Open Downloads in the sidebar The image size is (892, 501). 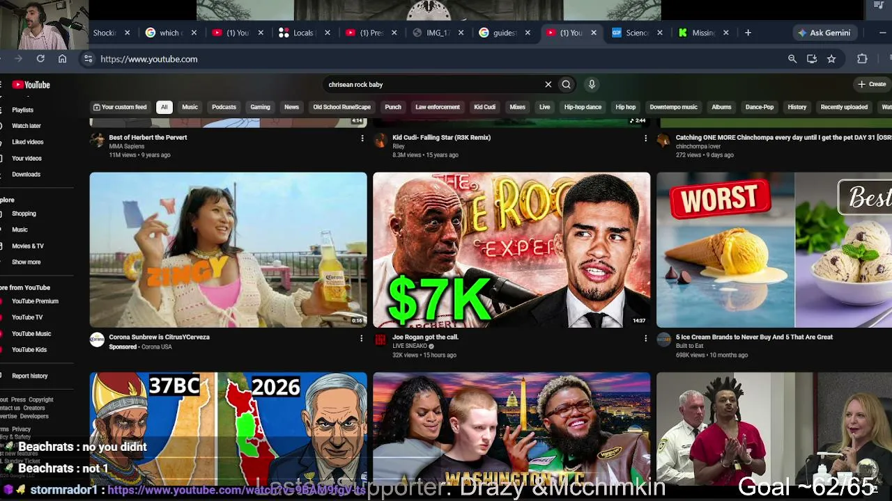point(26,175)
